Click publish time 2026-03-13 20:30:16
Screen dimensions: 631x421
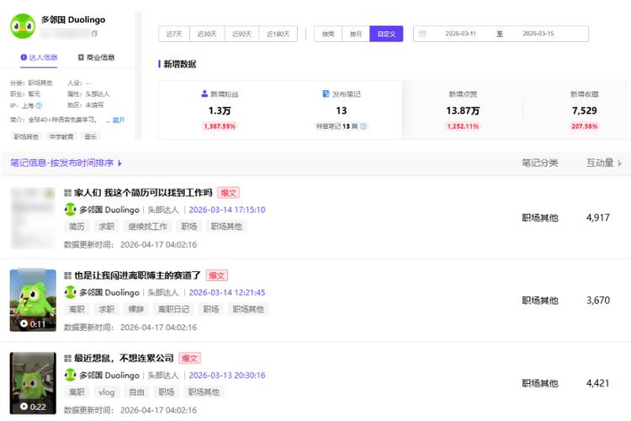pos(227,376)
